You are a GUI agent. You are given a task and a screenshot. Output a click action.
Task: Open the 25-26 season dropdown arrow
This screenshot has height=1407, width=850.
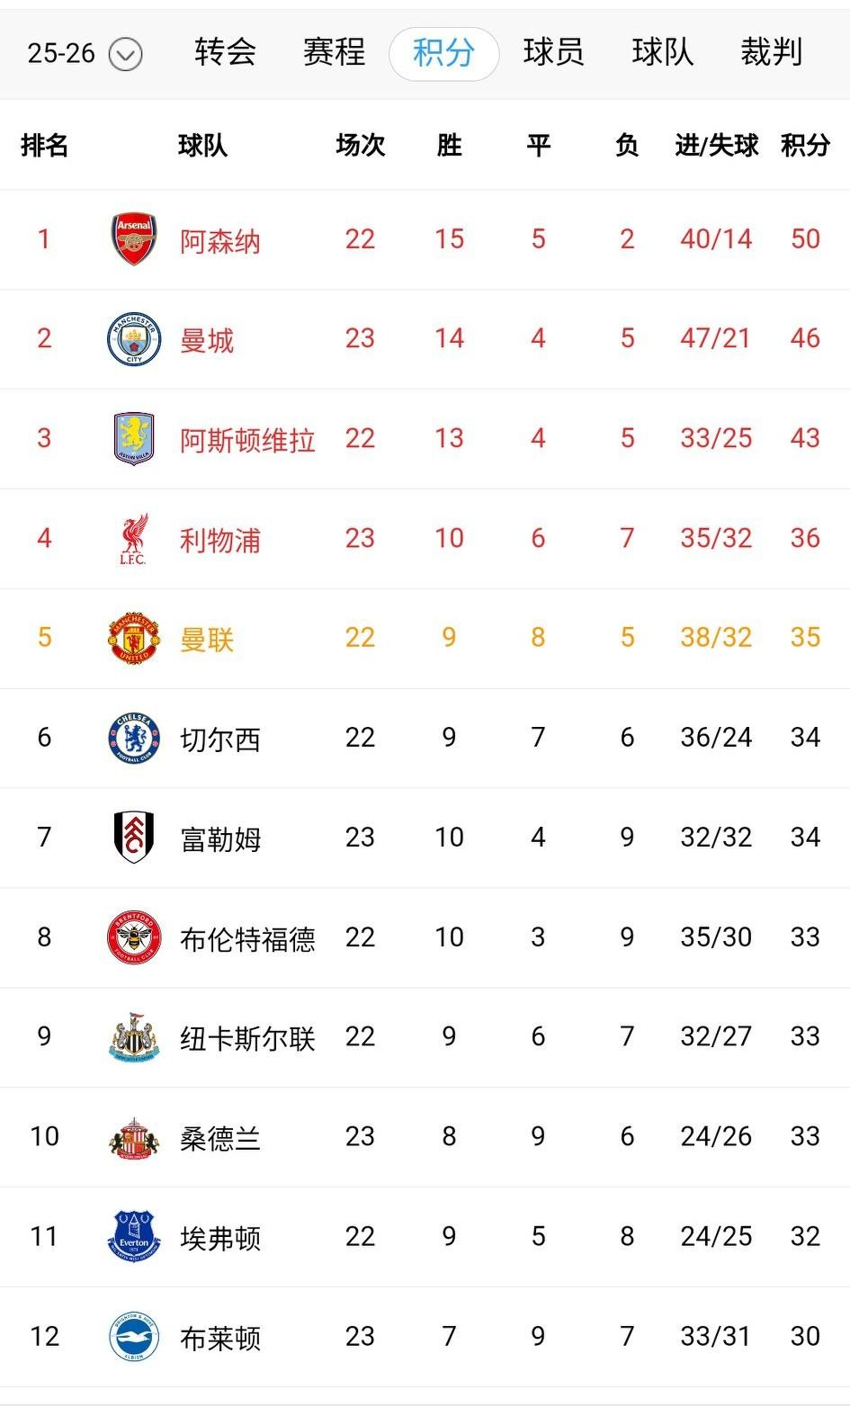[125, 56]
